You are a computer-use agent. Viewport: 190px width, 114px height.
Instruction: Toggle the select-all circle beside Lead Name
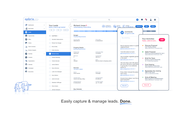(x=50, y=36)
